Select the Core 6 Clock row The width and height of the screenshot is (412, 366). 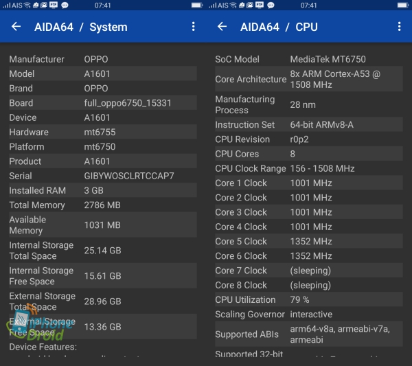coord(309,256)
